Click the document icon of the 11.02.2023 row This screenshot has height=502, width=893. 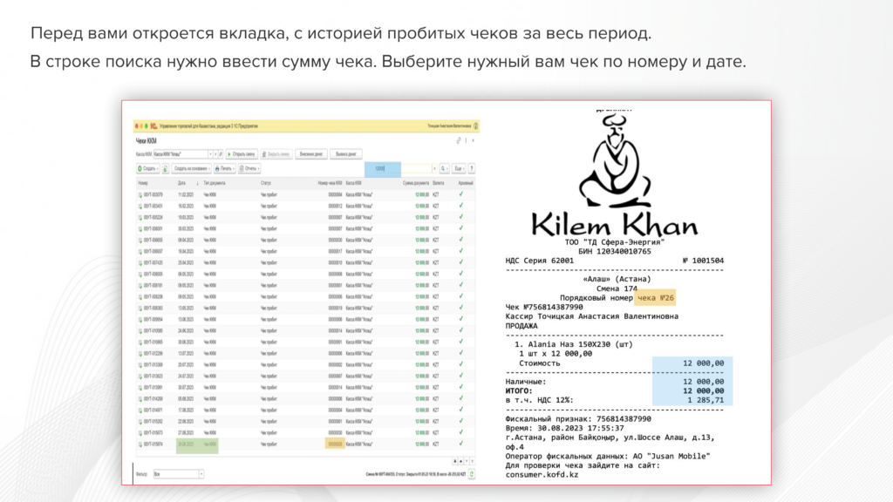pos(140,194)
